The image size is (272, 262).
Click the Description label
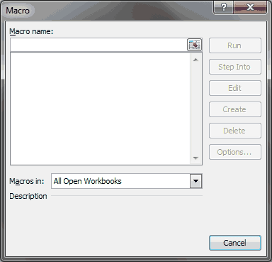[28, 196]
